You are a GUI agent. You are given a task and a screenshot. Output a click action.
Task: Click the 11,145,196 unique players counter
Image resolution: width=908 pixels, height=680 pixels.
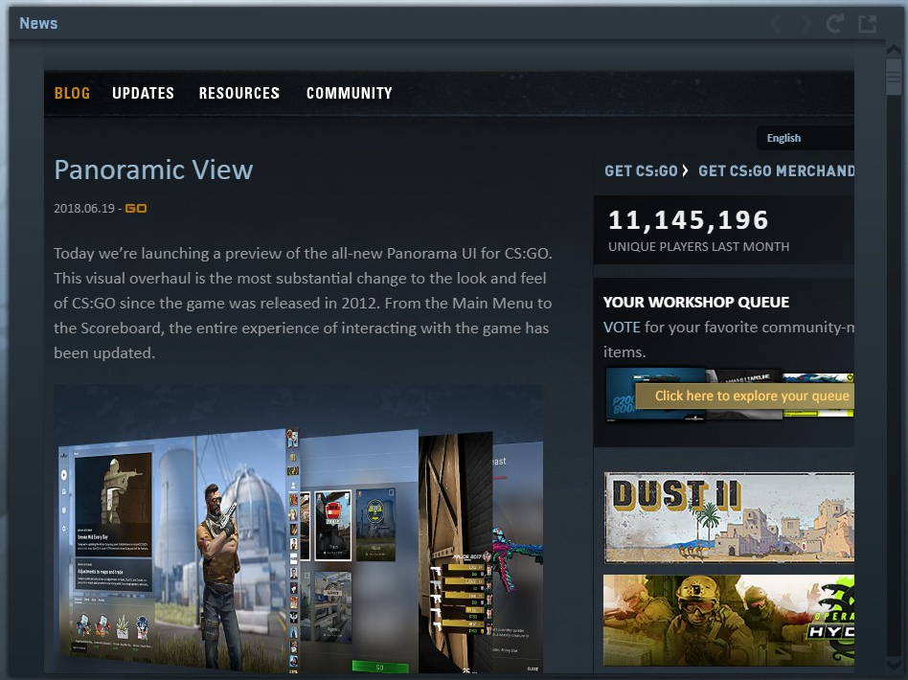pyautogui.click(x=689, y=220)
